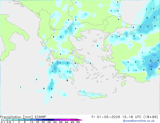Click the weatheronline.co.uk link

tap(139, 121)
